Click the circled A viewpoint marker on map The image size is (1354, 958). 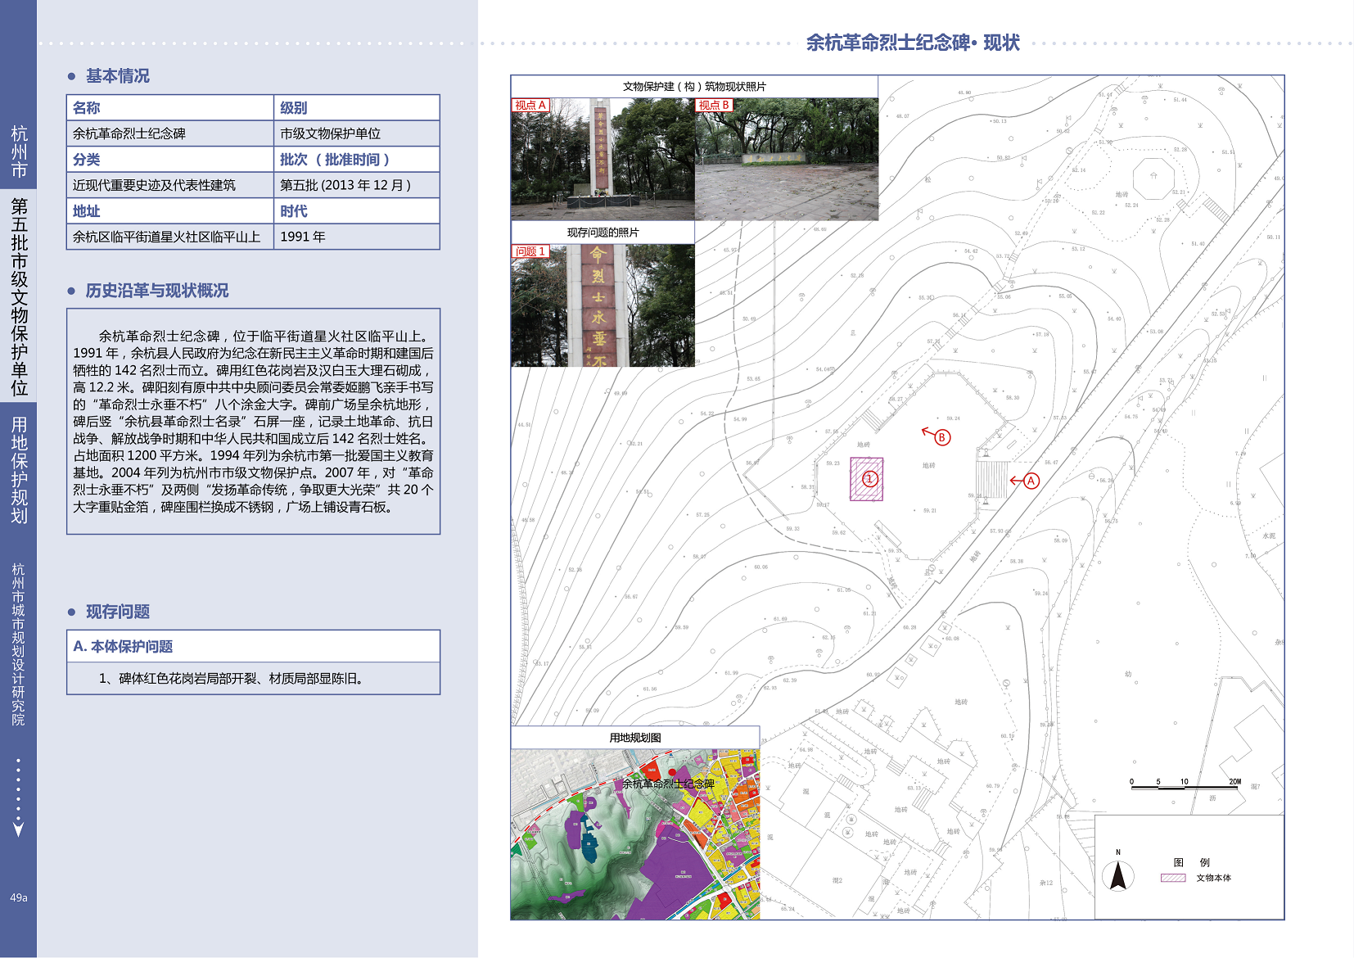[1031, 481]
